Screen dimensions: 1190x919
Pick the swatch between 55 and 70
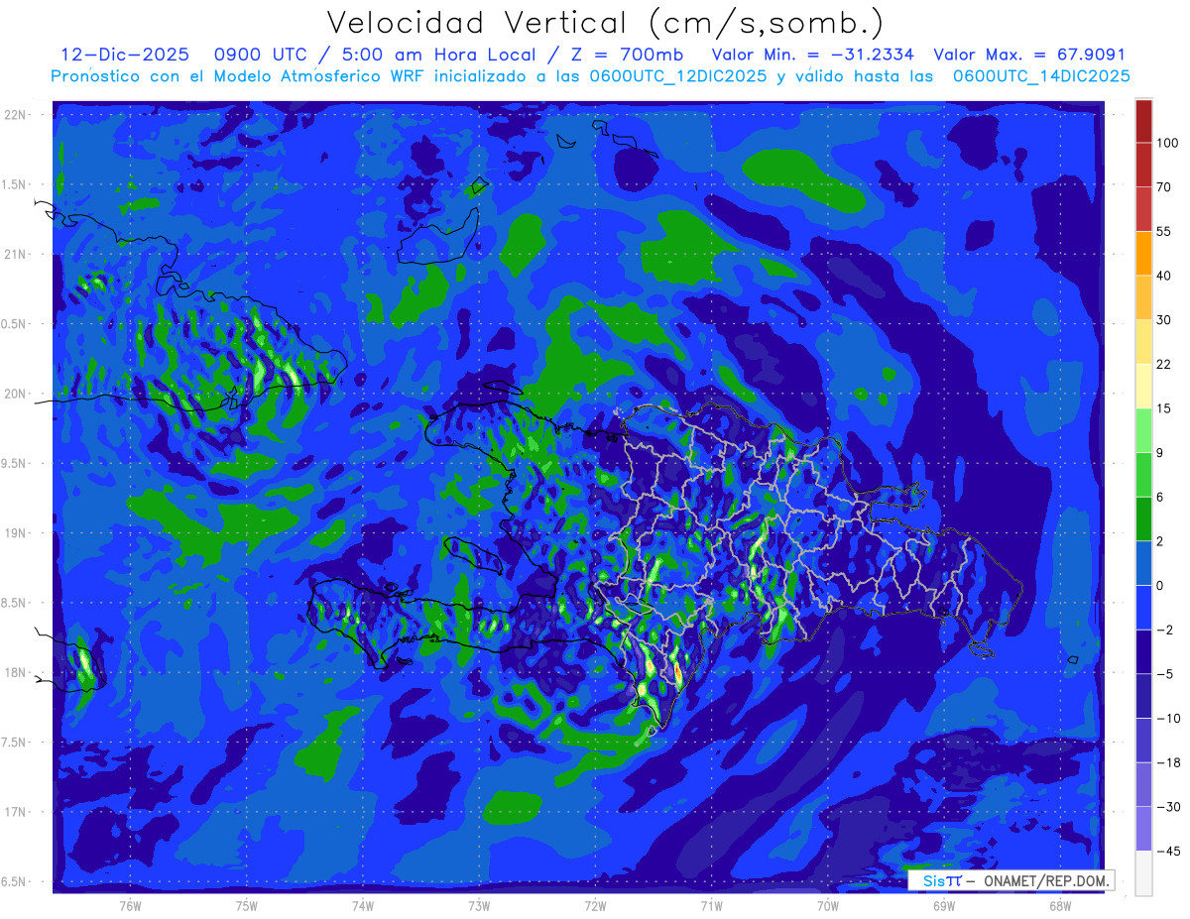[x=1143, y=208]
